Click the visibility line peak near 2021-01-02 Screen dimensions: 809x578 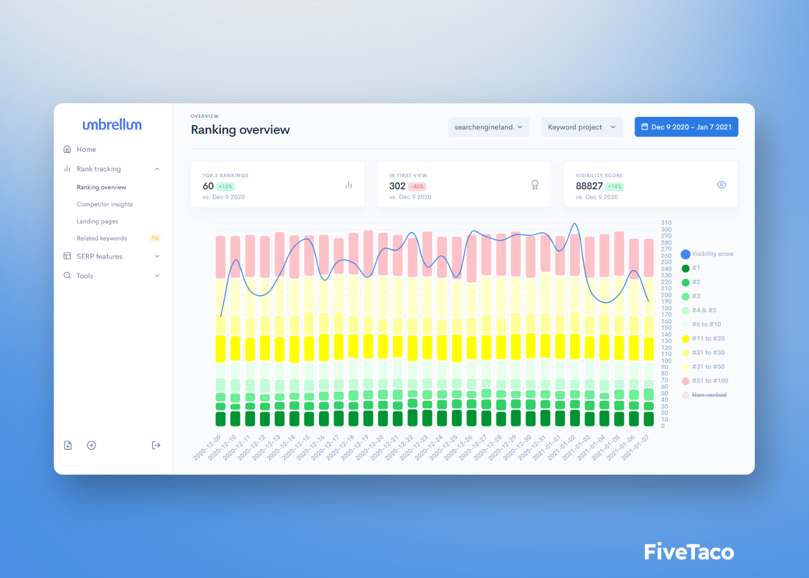[575, 225]
